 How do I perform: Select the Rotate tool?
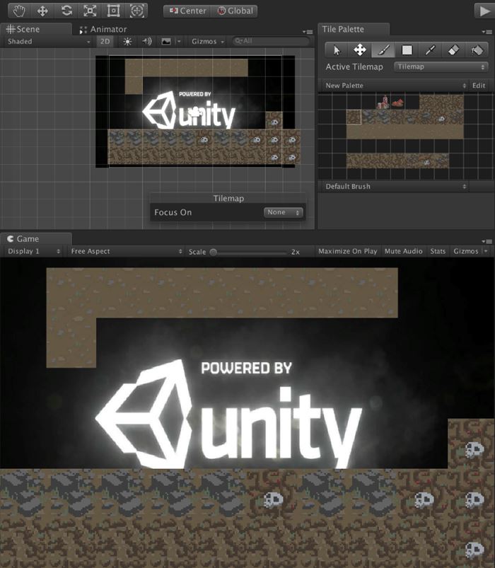click(x=66, y=11)
